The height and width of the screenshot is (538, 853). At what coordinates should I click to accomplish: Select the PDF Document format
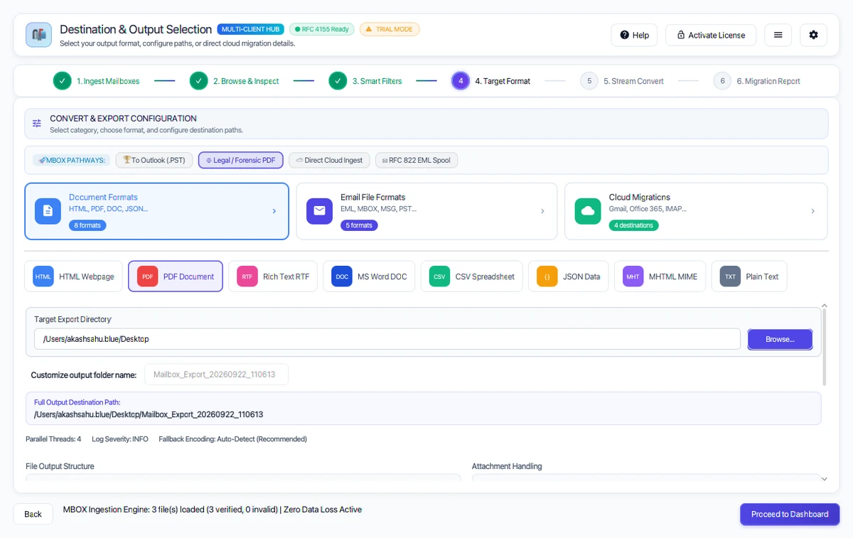pos(176,276)
